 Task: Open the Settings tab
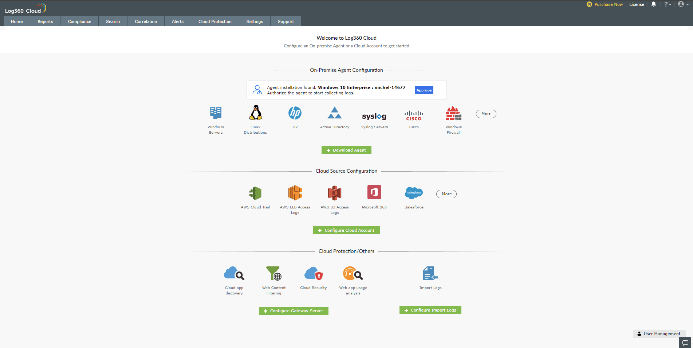point(255,21)
